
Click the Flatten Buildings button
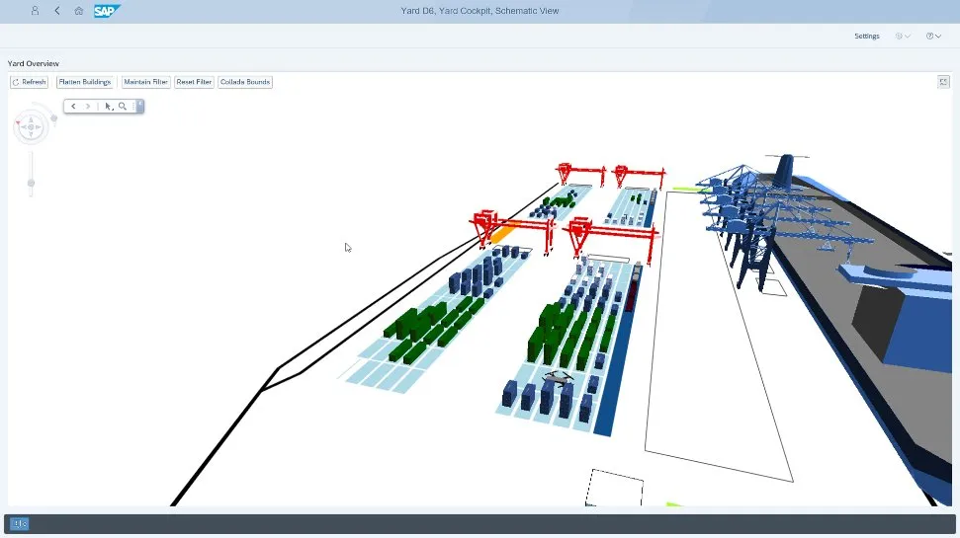(85, 82)
